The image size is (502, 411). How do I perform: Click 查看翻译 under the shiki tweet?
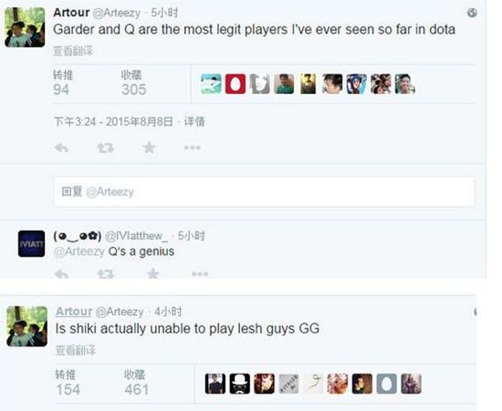[75, 350]
